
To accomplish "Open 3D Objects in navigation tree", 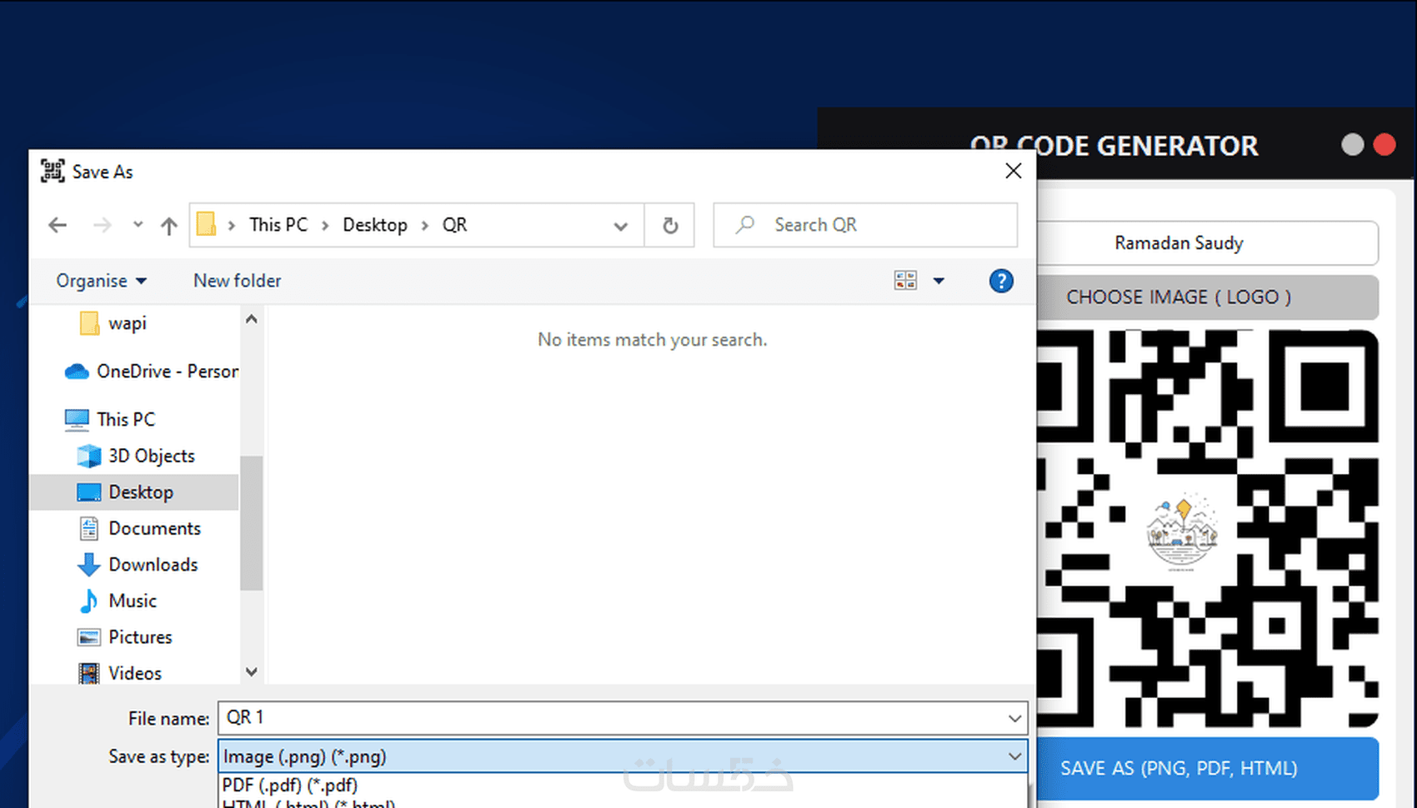I will 136,456.
